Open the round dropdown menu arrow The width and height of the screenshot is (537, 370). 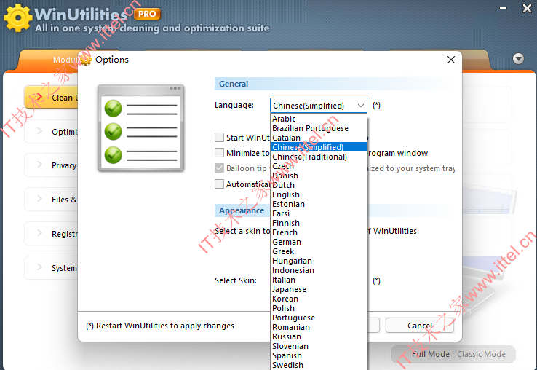[518, 59]
